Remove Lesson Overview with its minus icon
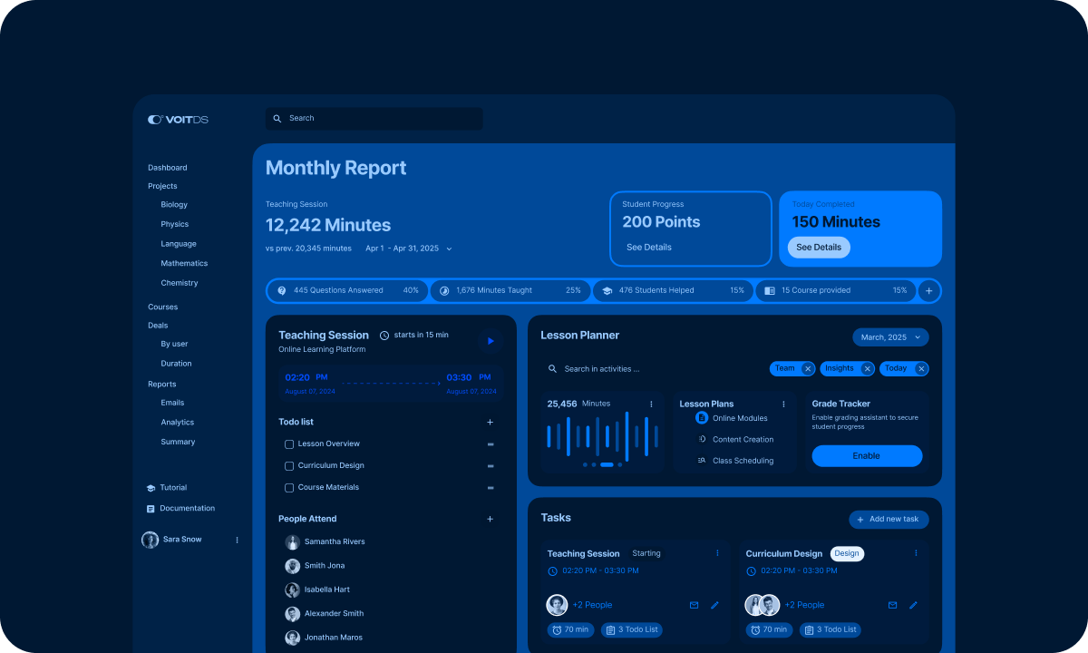 tap(491, 444)
